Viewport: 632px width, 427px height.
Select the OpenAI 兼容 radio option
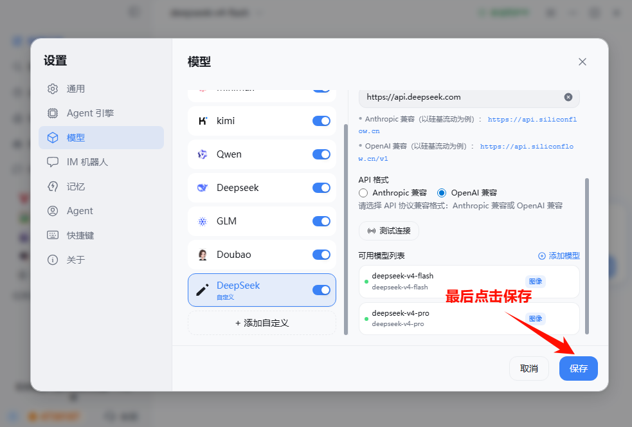pos(442,193)
